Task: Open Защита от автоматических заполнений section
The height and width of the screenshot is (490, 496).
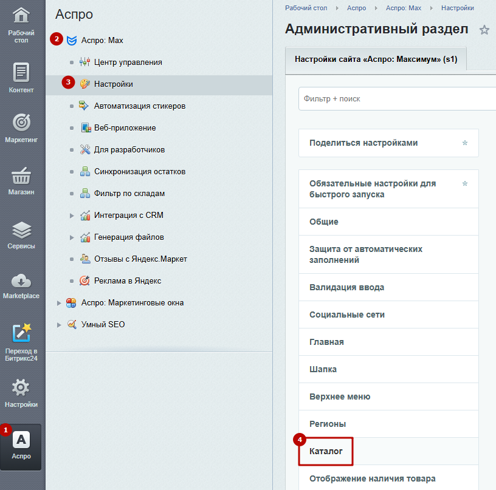Action: click(x=388, y=254)
